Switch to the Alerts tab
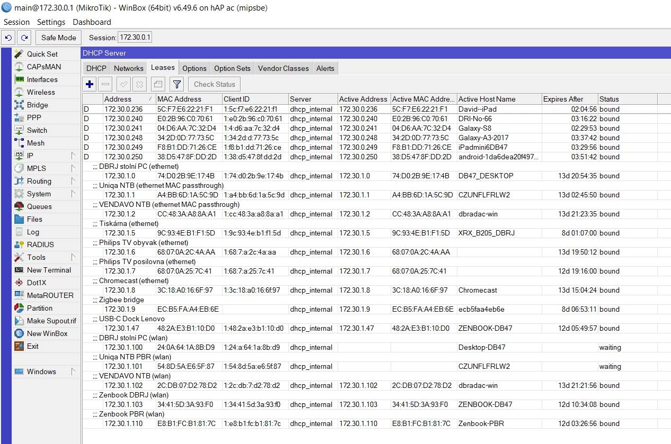Viewport: 671px width, 444px height. [325, 68]
